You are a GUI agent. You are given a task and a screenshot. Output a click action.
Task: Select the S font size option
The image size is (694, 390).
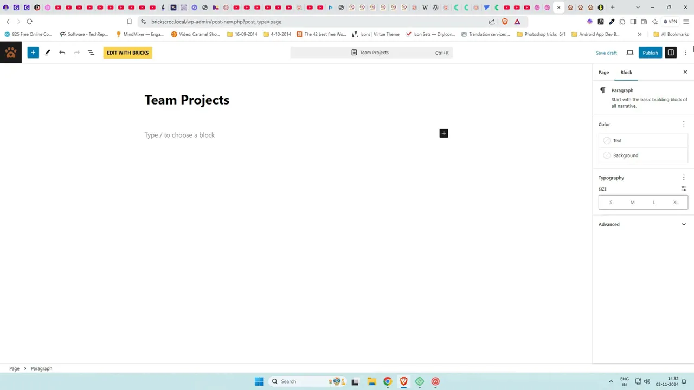(611, 202)
